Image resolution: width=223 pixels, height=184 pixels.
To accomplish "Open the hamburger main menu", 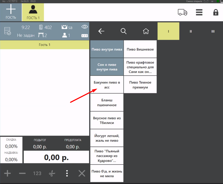I will (199, 12).
